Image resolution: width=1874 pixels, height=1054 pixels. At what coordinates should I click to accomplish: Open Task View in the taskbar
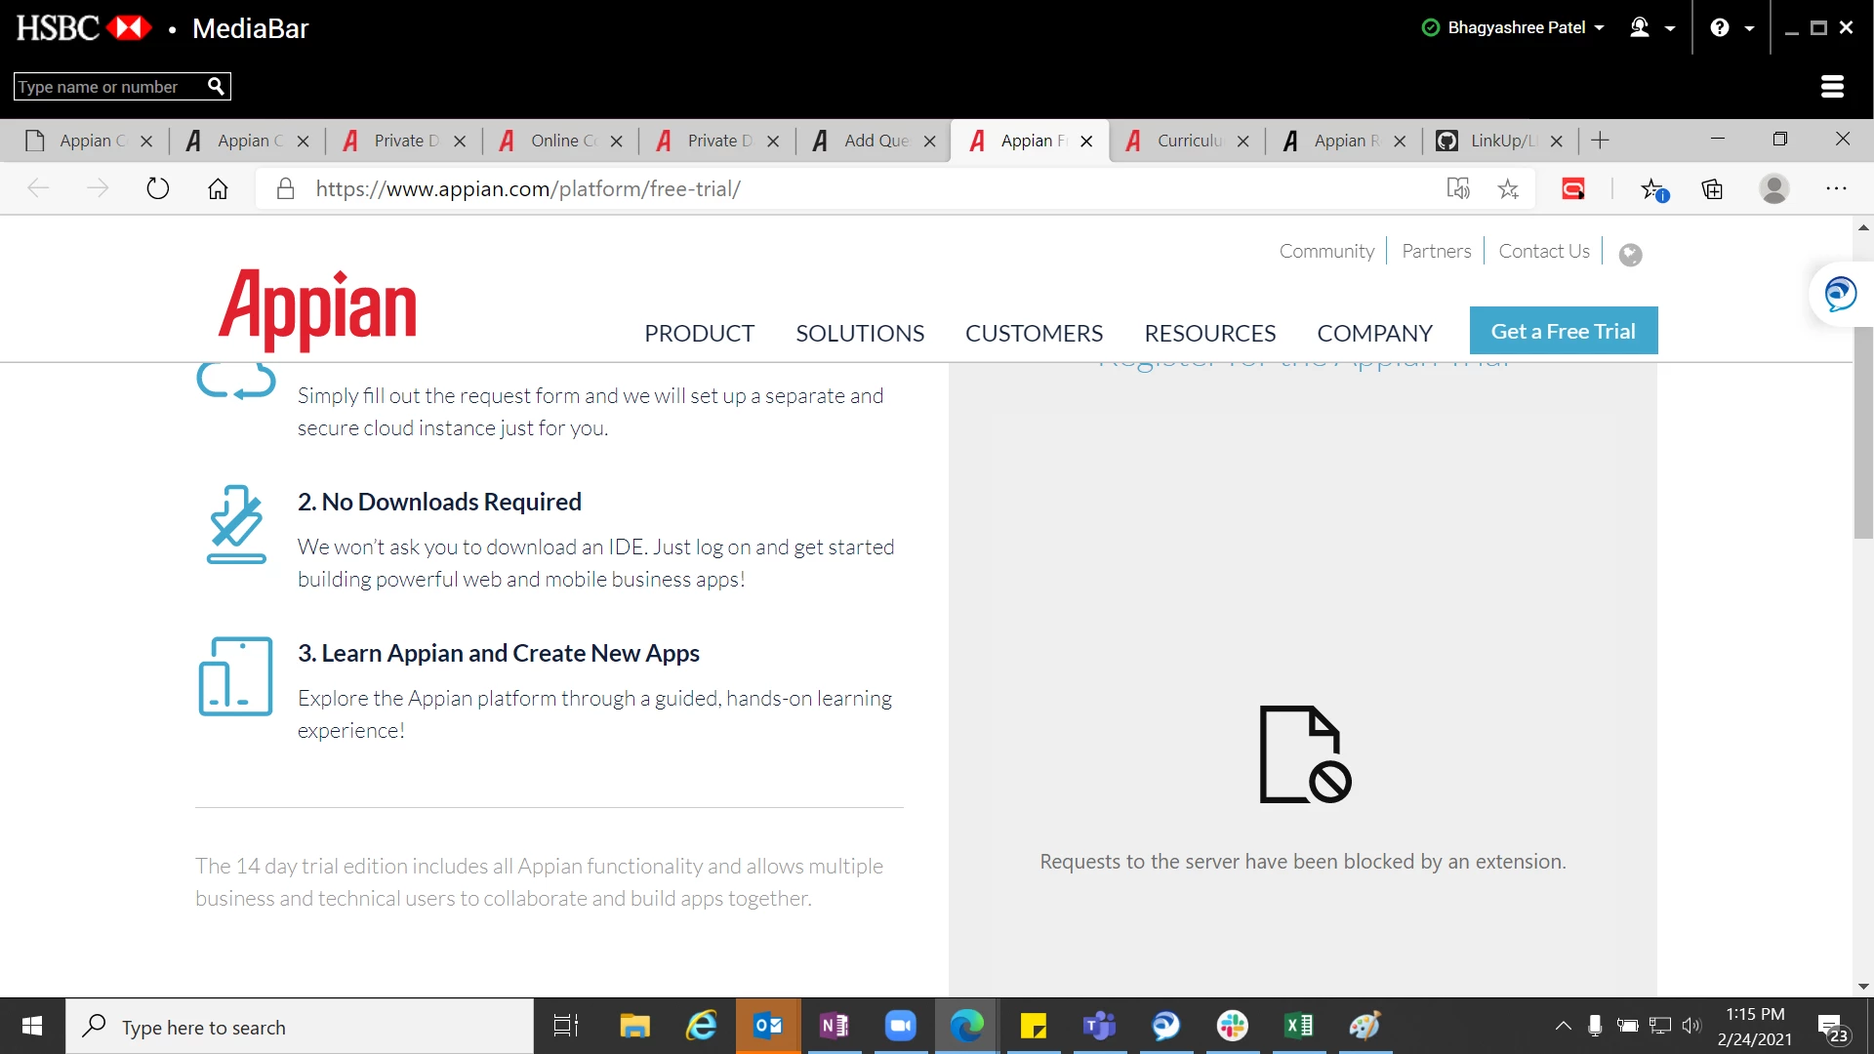pyautogui.click(x=566, y=1026)
